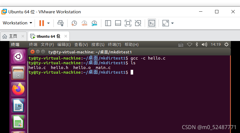Image resolution: width=240 pixels, height=133 pixels.
Task: Open the 文件(F) menu
Action: tap(47, 45)
